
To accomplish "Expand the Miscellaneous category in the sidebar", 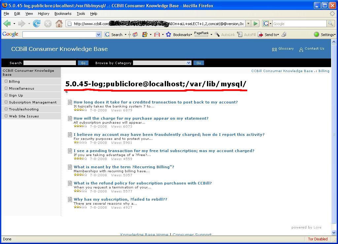I will pos(6,88).
